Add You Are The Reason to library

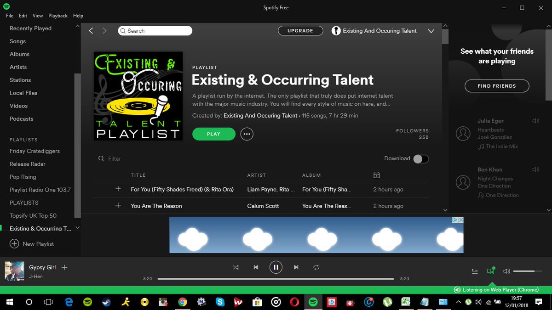pyautogui.click(x=118, y=205)
